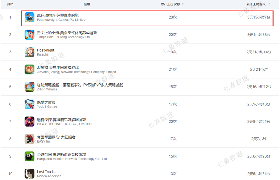Screen dimensions: 280x180
Task: Click the 绝地大冒险 app icon
Action: point(30,104)
